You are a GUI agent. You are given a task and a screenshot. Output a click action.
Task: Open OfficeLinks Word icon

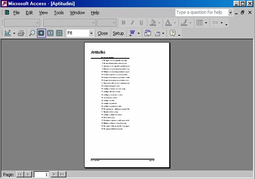tap(132, 33)
